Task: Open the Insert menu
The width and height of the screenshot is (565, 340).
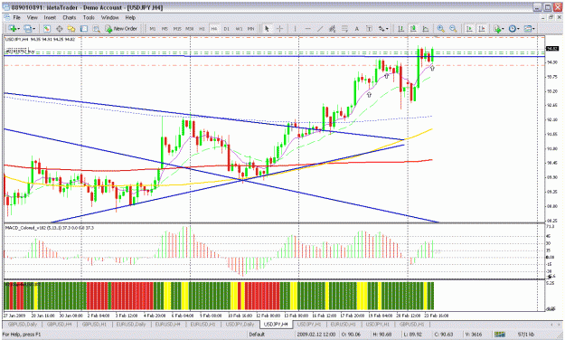Action: click(50, 17)
